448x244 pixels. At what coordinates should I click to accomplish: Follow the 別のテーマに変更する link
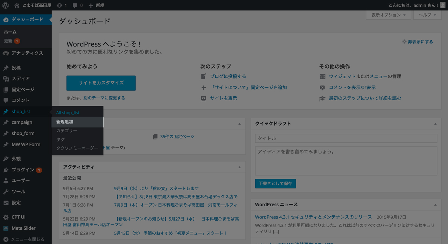click(104, 98)
